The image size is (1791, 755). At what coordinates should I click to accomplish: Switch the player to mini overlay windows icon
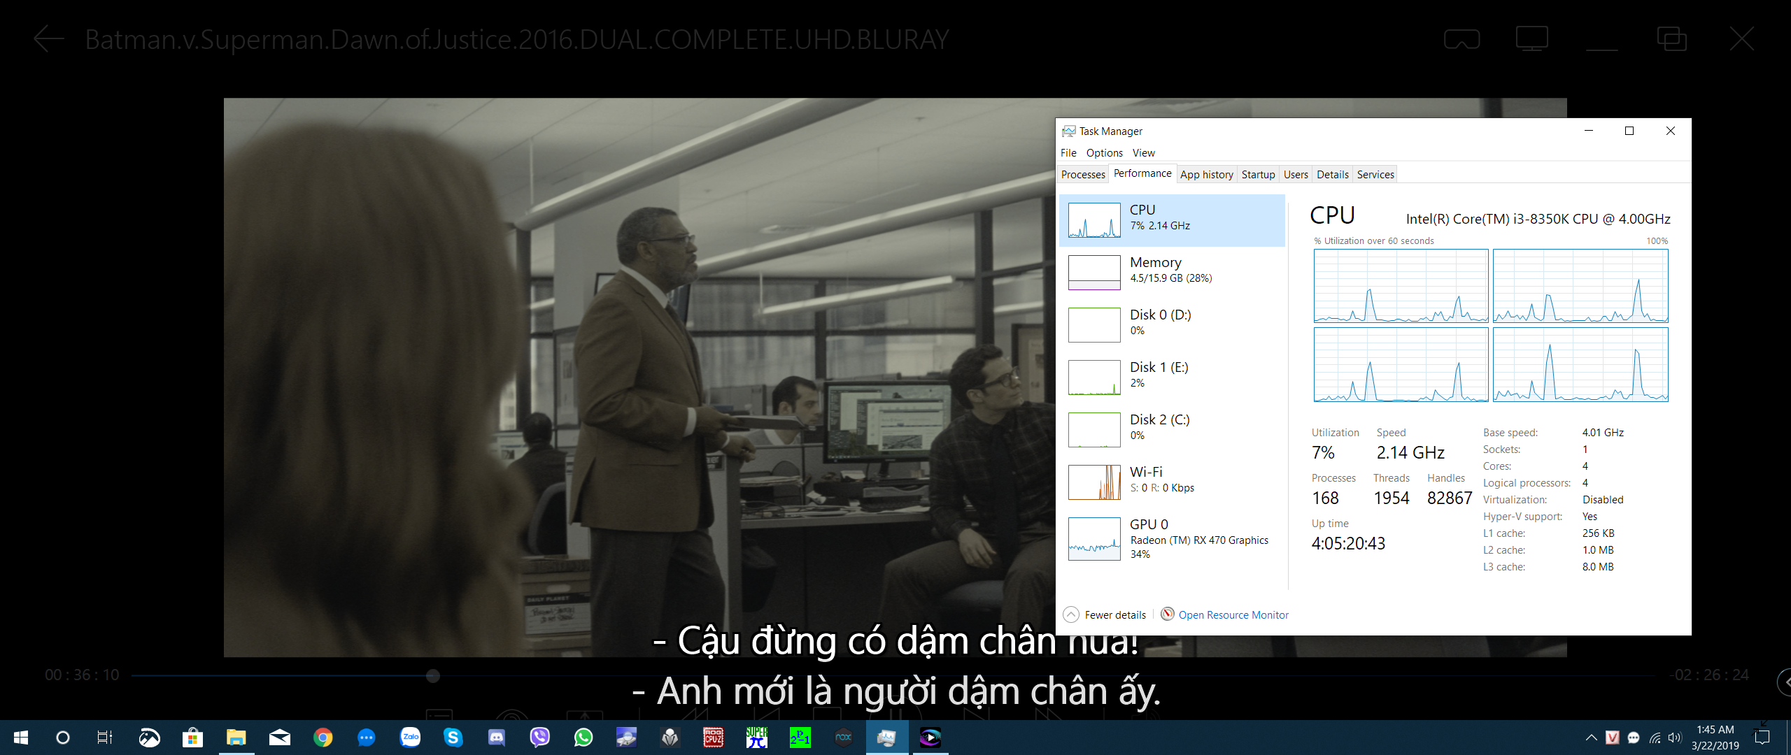pyautogui.click(x=1671, y=39)
